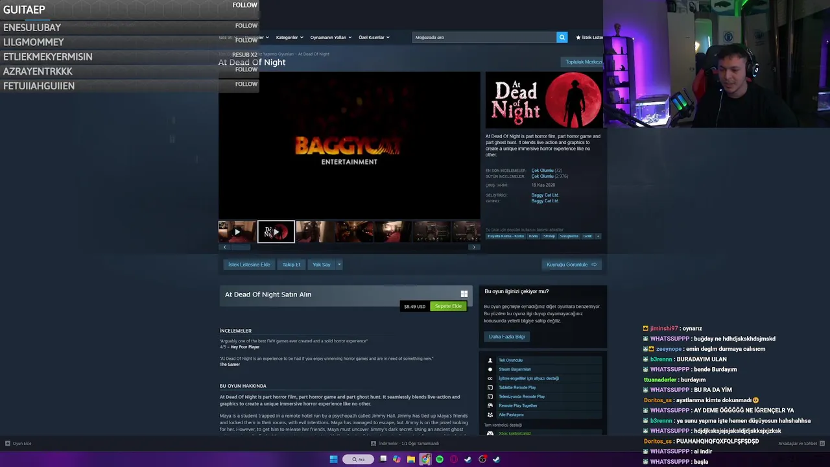Select the Strateji tag
This screenshot has height=467, width=830.
click(x=549, y=236)
